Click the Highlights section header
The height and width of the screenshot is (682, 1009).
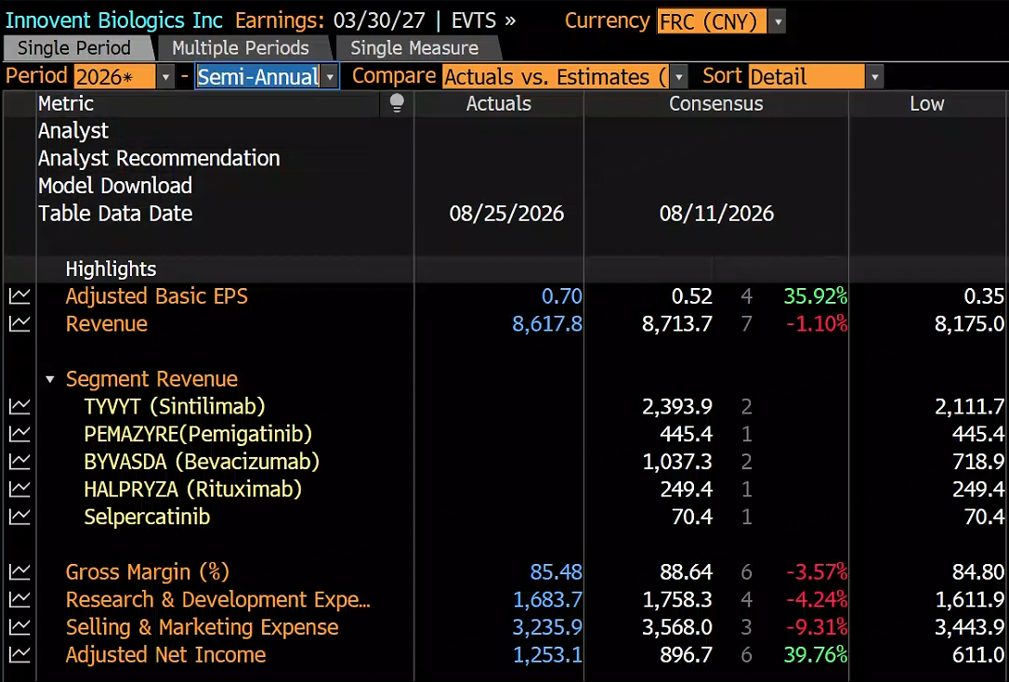pyautogui.click(x=111, y=269)
